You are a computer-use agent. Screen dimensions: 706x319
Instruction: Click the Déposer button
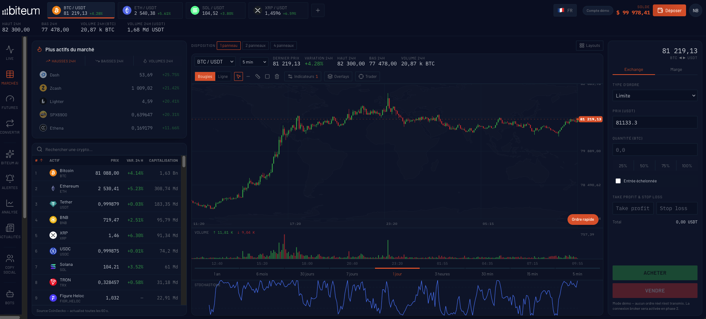click(669, 10)
